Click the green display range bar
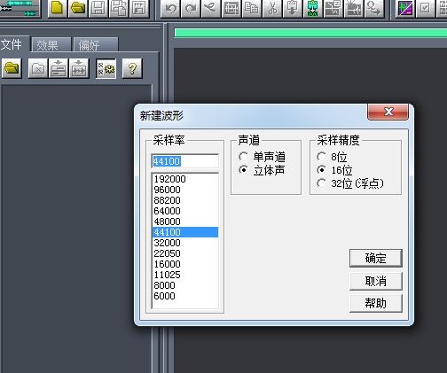 tap(310, 33)
